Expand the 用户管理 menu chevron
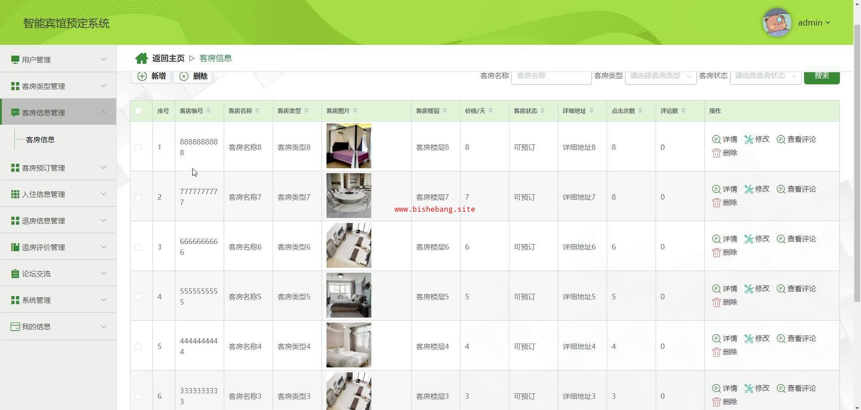The width and height of the screenshot is (861, 410). (104, 59)
